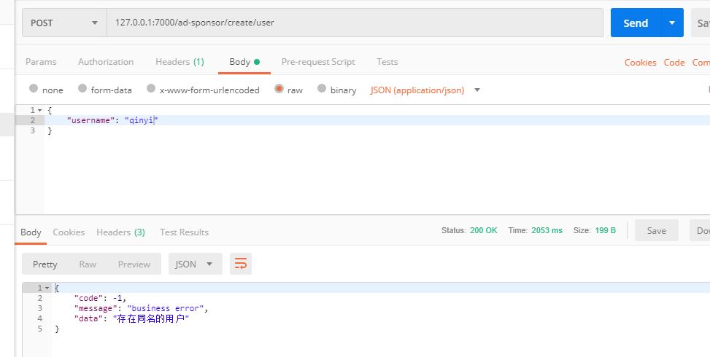Click the "data" key in response
Screen dimensions: 710x357
(x=89, y=318)
